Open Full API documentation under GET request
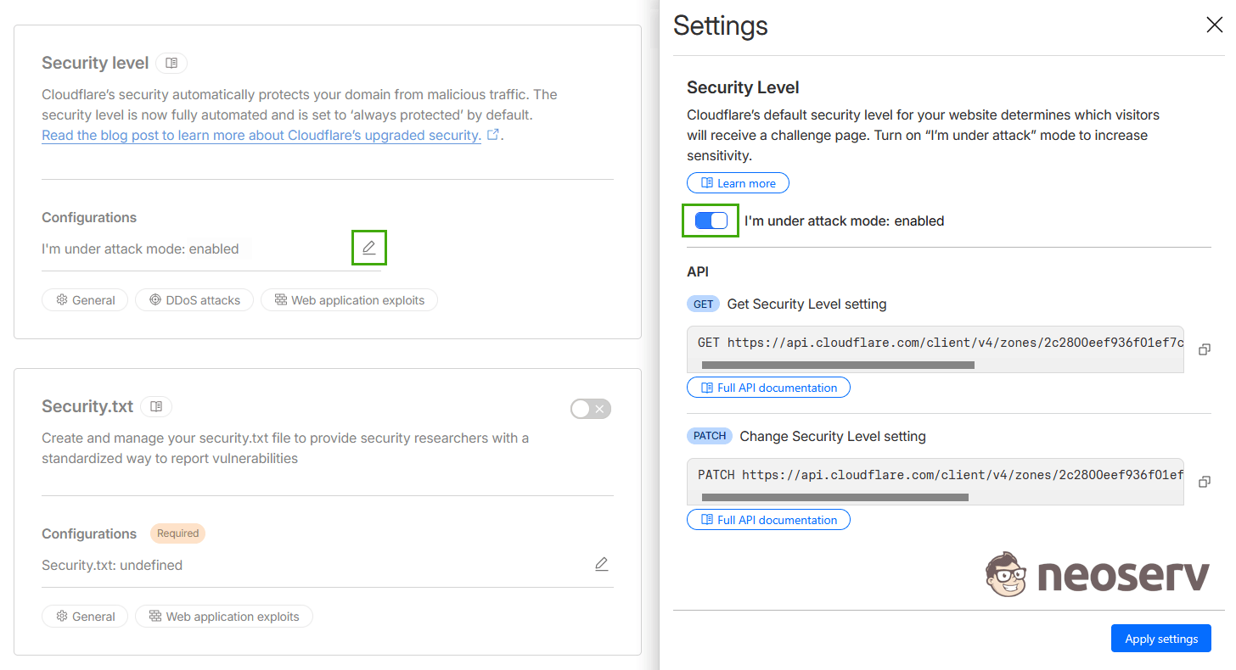The height and width of the screenshot is (670, 1236). 768,388
